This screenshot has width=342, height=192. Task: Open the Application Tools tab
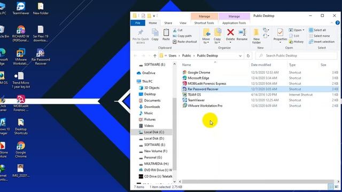click(x=234, y=23)
